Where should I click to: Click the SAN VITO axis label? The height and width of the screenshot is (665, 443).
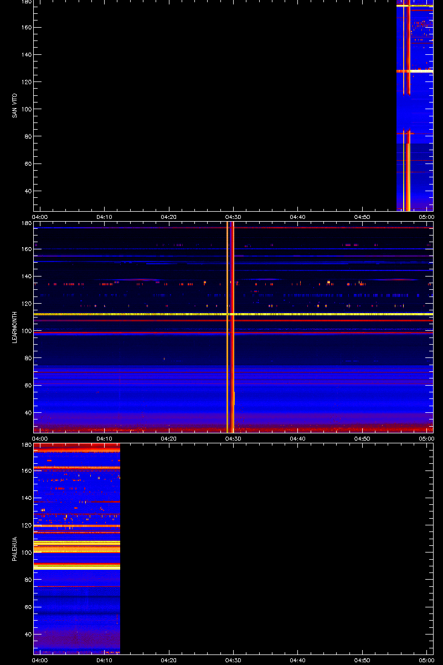pyautogui.click(x=14, y=105)
